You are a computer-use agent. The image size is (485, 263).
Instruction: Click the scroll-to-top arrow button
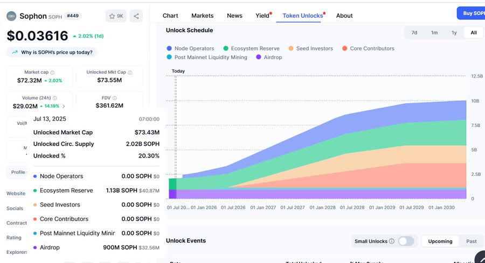(481, 258)
